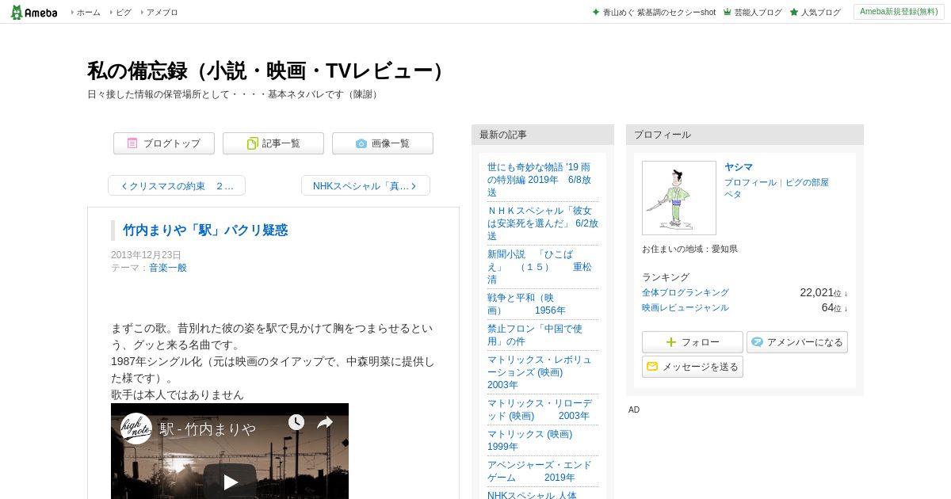Open theme 音楽一般

click(168, 268)
